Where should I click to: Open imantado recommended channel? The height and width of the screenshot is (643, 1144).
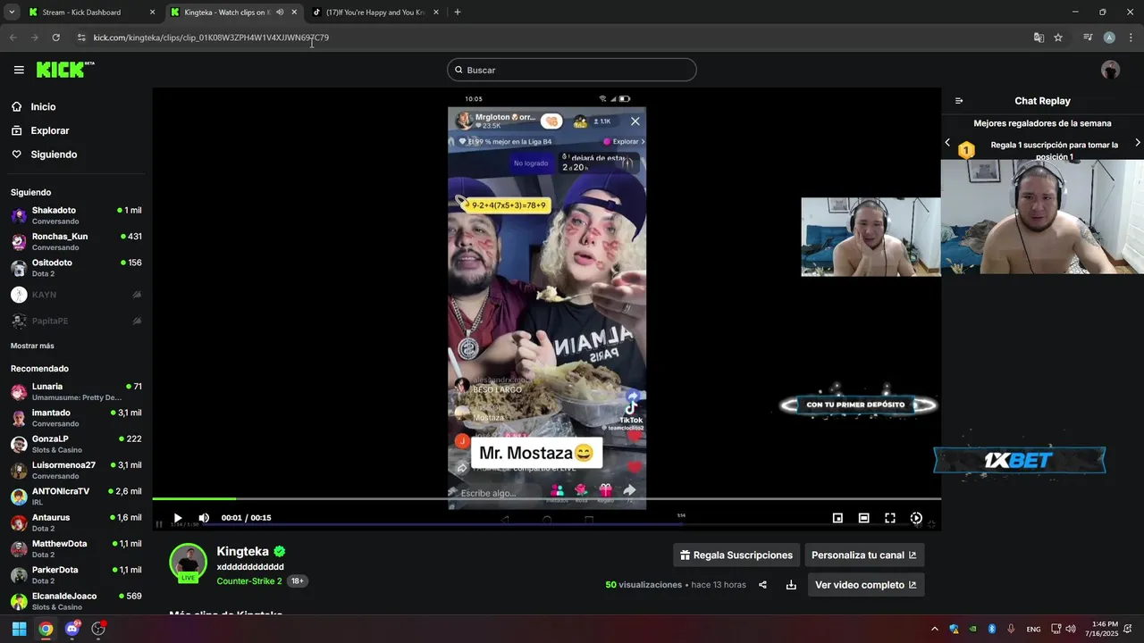tap(76, 418)
